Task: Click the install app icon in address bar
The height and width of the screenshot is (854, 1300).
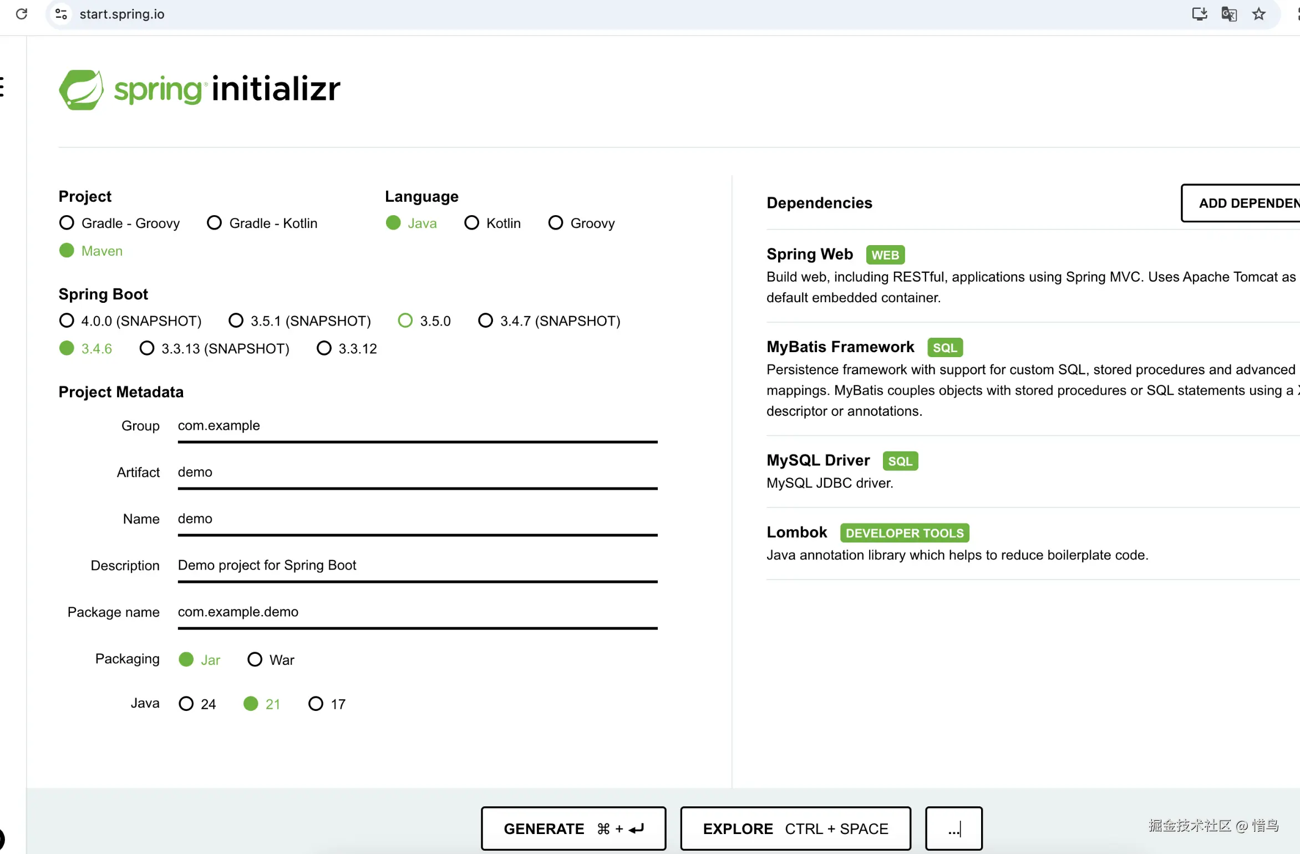Action: [x=1200, y=14]
